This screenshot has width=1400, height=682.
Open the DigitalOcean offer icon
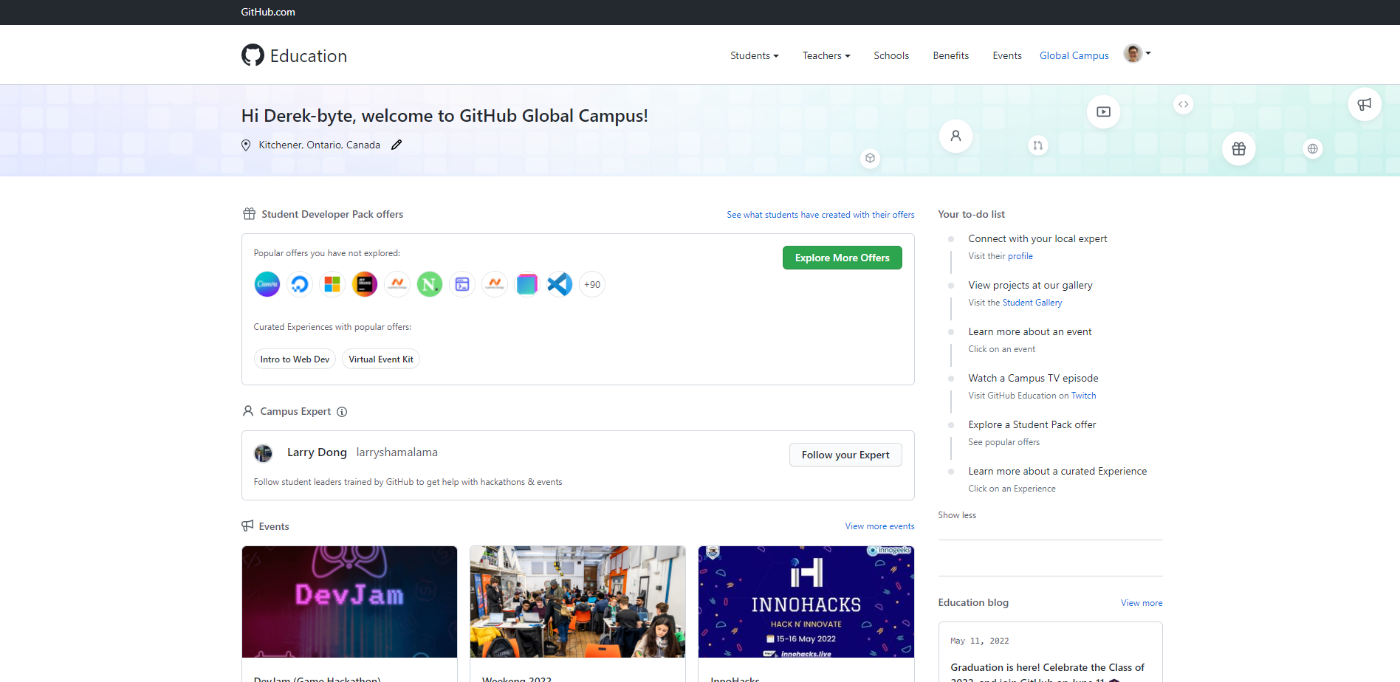click(x=300, y=284)
